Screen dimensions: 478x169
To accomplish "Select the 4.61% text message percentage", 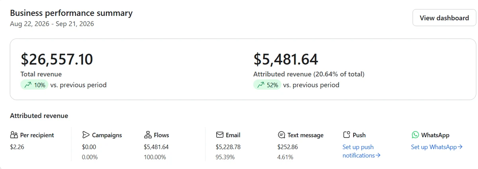I will [285, 157].
